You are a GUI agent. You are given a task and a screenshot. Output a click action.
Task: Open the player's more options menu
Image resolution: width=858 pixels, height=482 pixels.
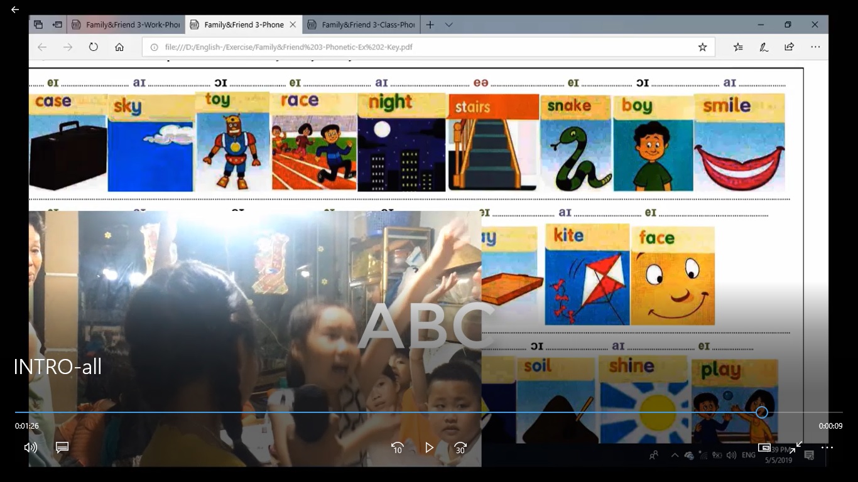point(827,447)
